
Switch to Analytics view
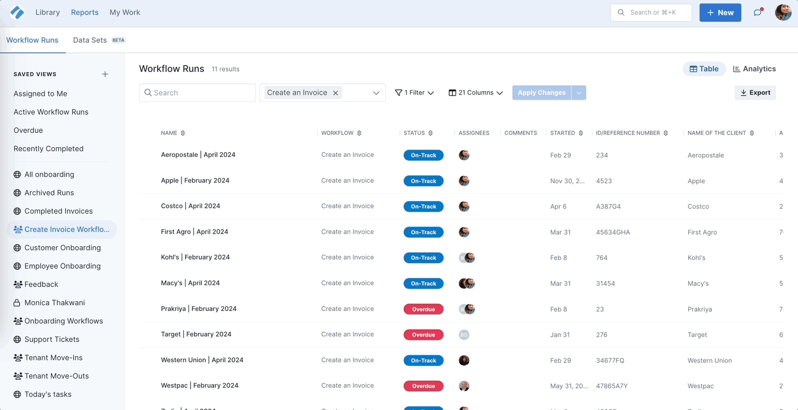click(754, 69)
